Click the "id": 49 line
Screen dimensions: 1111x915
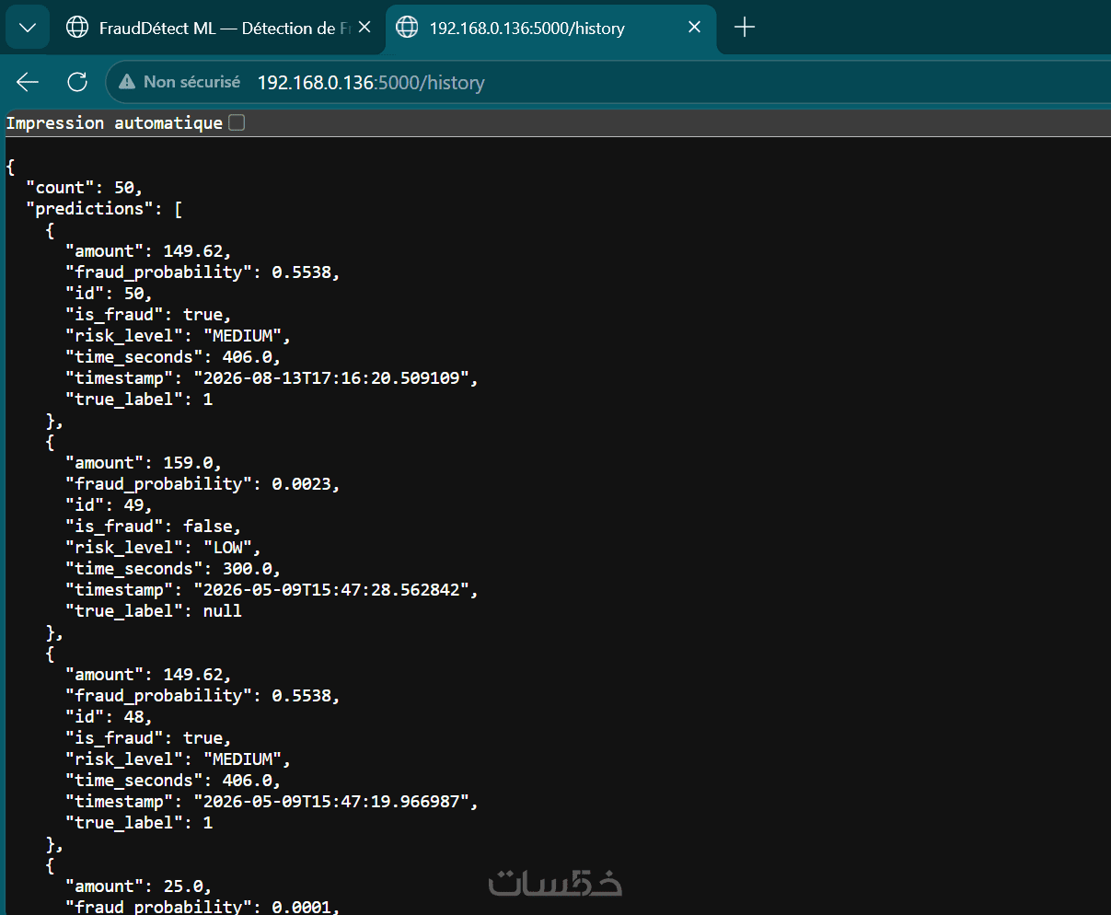point(109,504)
